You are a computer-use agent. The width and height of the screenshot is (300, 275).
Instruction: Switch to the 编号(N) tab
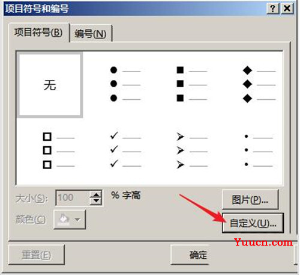91,34
